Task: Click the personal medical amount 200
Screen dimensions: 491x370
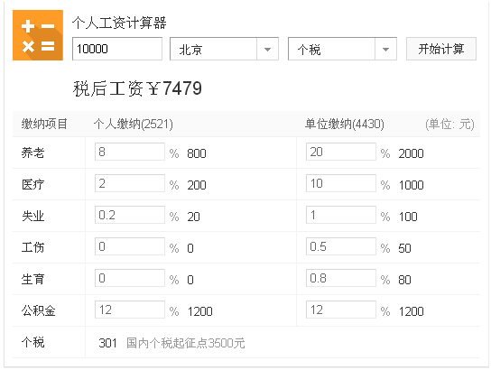Action: [197, 185]
